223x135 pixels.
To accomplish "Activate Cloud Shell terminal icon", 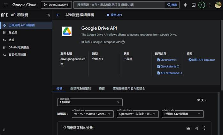I will point(193,5).
